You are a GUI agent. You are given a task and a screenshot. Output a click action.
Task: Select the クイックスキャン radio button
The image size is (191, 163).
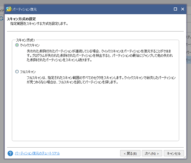17,45
